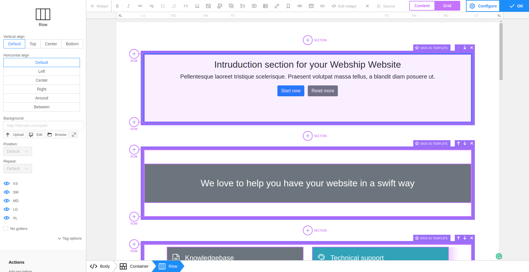Open transparent background color picker swatch
Image resolution: width=529 pixels, height=272 pixels.
pyautogui.click(x=74, y=135)
